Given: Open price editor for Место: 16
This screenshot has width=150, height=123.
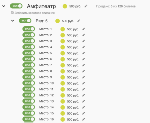Looking at the screenshot, I should (x=83, y=119).
